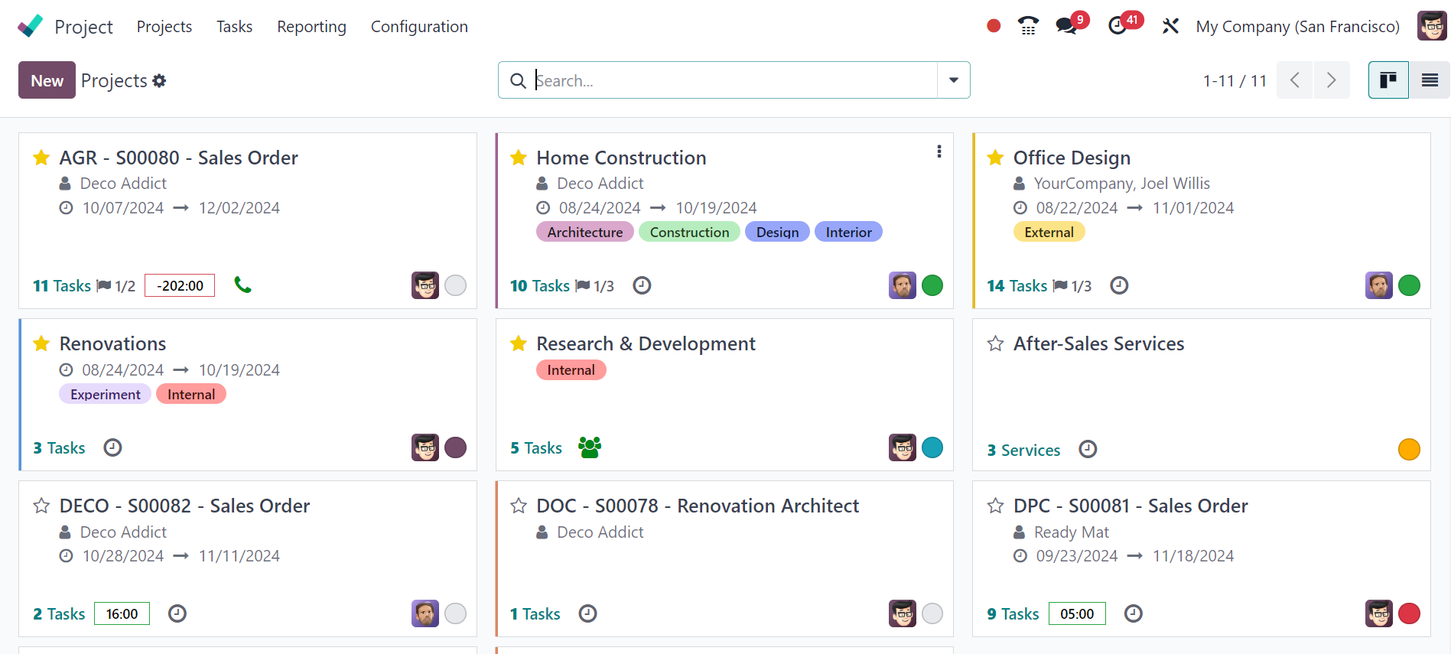Go to previous page of projects
The width and height of the screenshot is (1451, 654).
pyautogui.click(x=1295, y=80)
